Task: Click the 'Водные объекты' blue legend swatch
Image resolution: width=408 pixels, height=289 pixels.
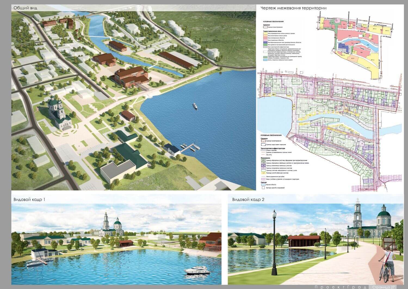Action: click(x=263, y=184)
